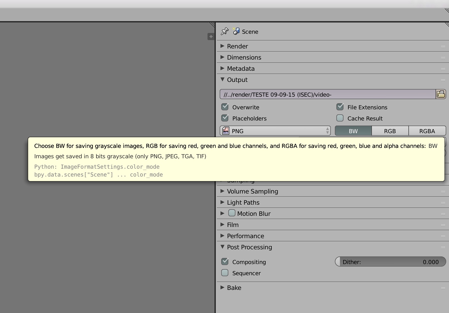Screen dimensions: 449x313
Task: Disable the Overwrite checkbox
Action: (225, 107)
